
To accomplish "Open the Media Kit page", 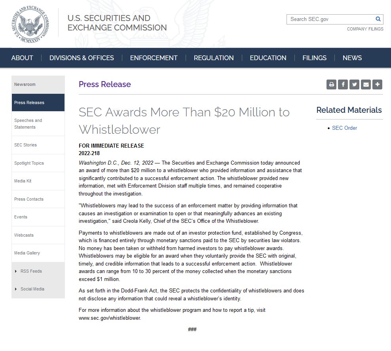I will tap(38, 181).
